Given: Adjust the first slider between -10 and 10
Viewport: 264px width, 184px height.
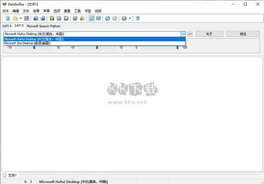Looking at the screenshot, I should pos(34,48).
